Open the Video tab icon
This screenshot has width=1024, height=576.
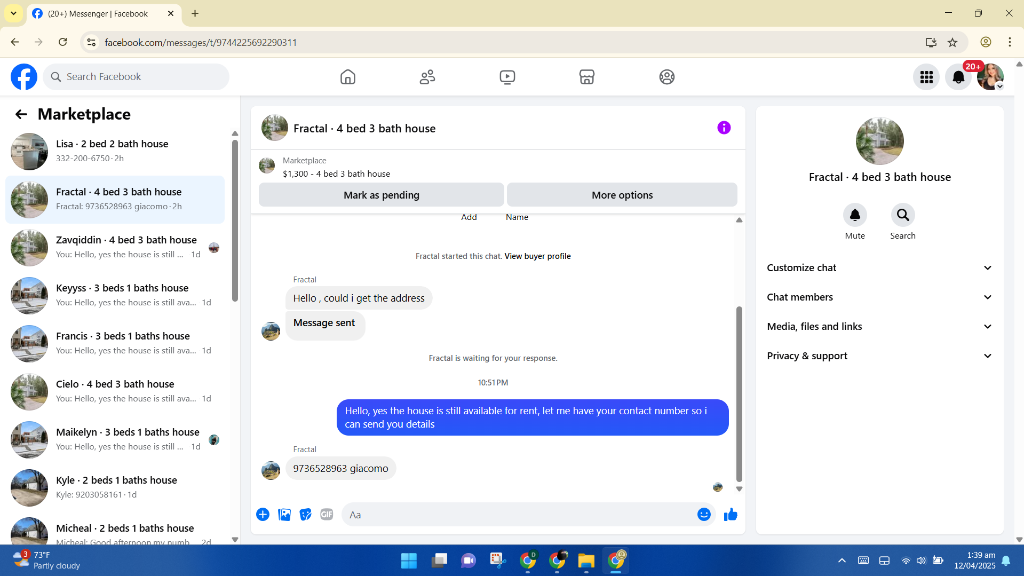pyautogui.click(x=507, y=77)
